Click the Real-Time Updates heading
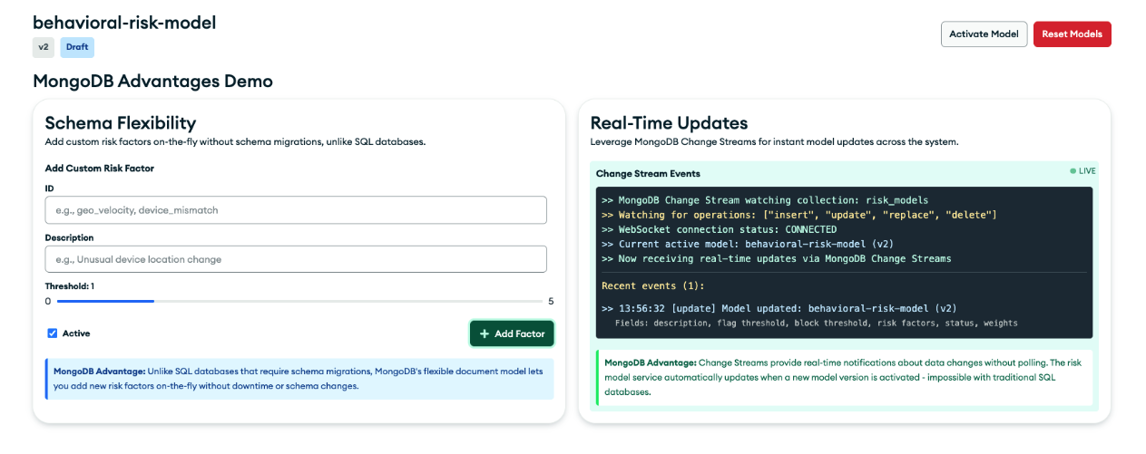 tap(669, 123)
